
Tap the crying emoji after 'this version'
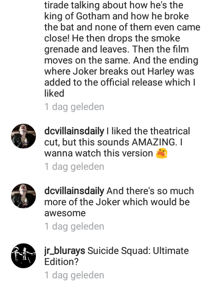(162, 153)
